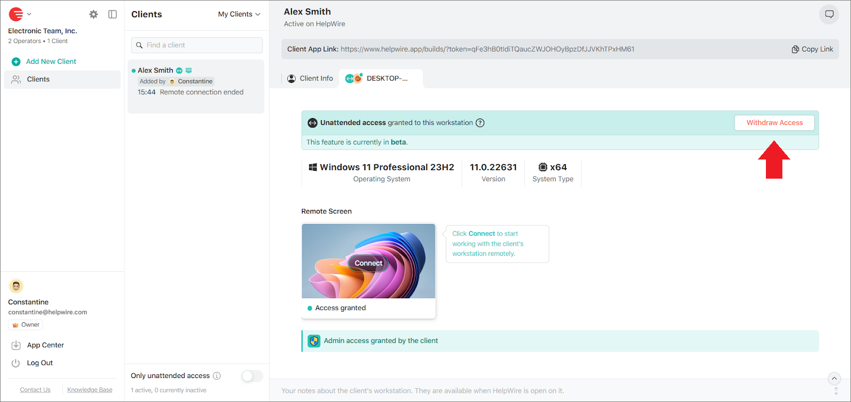
Task: Withdraw unattended access
Action: 774,123
